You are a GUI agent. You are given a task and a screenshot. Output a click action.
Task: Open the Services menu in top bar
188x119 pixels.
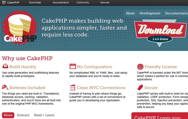105,3
